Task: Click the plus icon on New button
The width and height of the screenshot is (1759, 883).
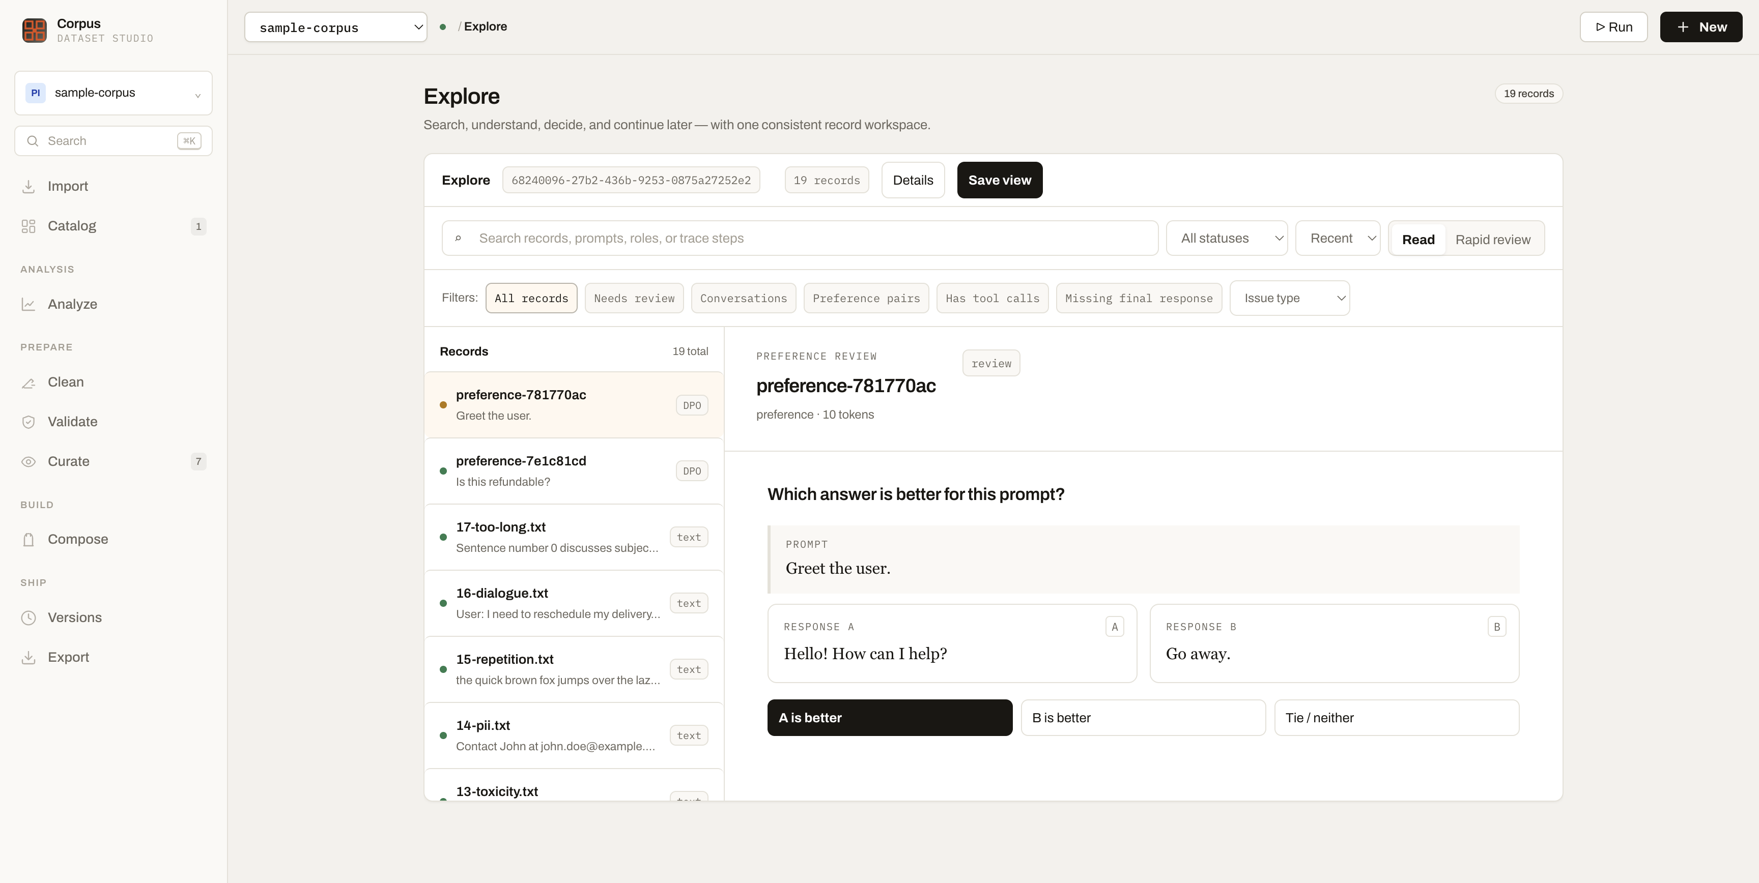Action: pos(1683,27)
